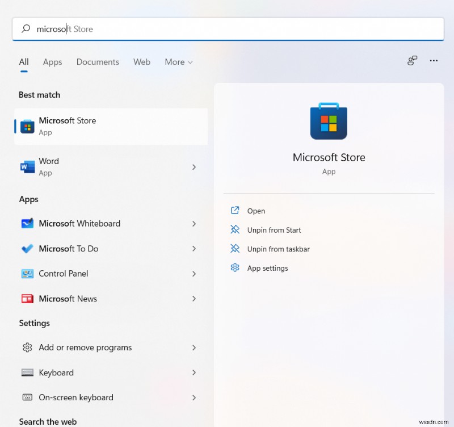Expand options for Control Panel result
This screenshot has height=427, width=454.
[x=194, y=274]
